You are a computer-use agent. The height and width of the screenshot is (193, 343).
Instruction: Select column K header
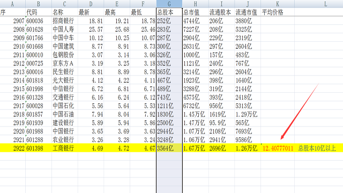pyautogui.click(x=278, y=4)
